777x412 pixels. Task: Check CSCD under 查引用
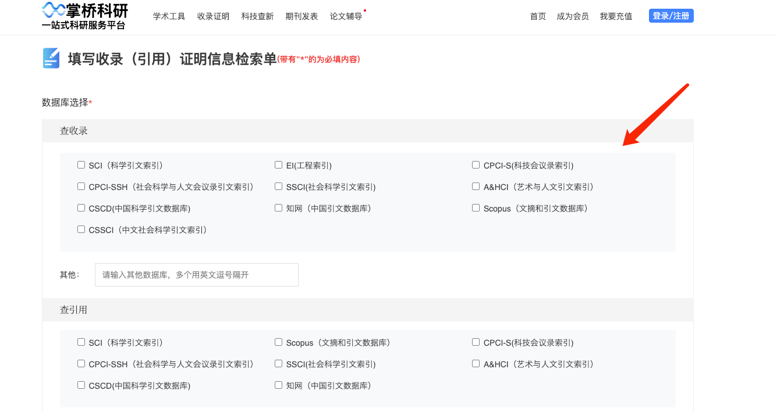[81, 385]
